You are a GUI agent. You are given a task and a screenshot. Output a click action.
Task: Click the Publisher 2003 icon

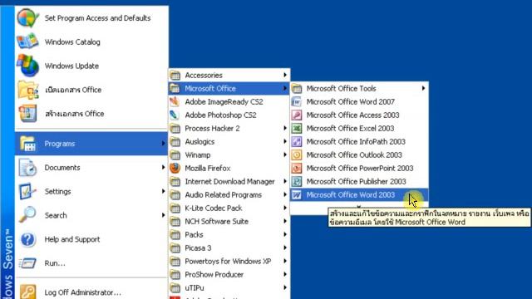click(x=297, y=181)
